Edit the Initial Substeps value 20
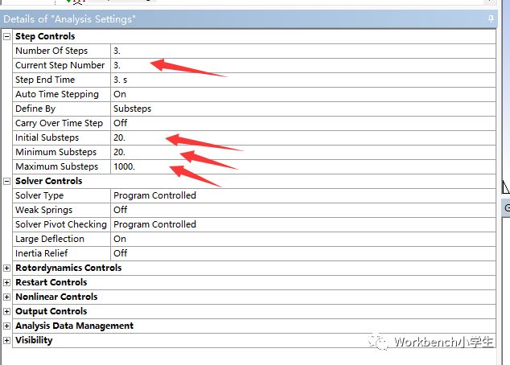Viewport: 510px width, 365px height. [303, 137]
